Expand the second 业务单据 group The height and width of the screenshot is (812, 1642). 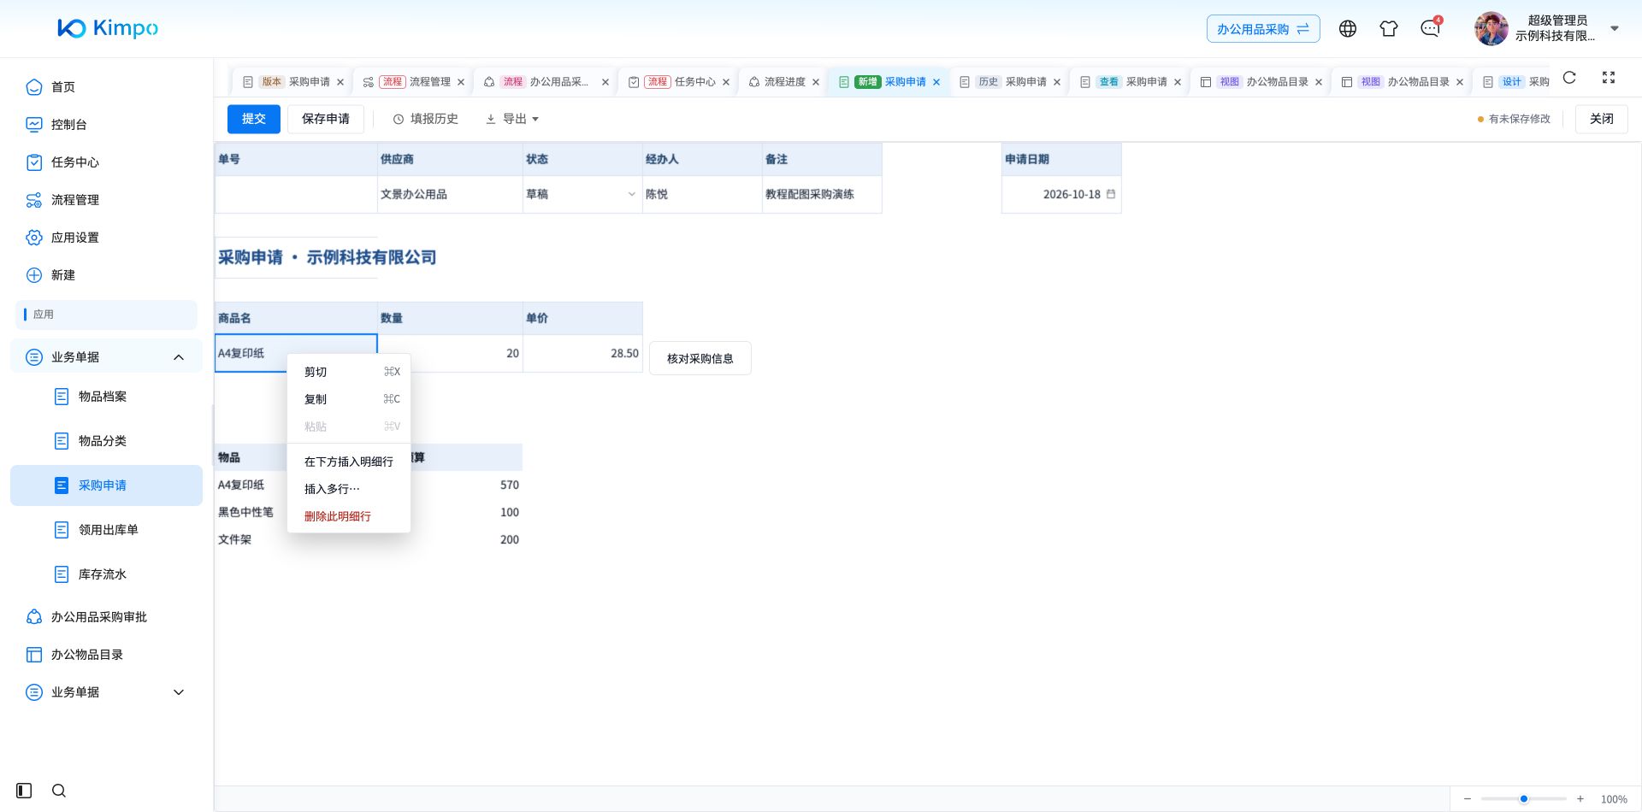click(x=107, y=692)
